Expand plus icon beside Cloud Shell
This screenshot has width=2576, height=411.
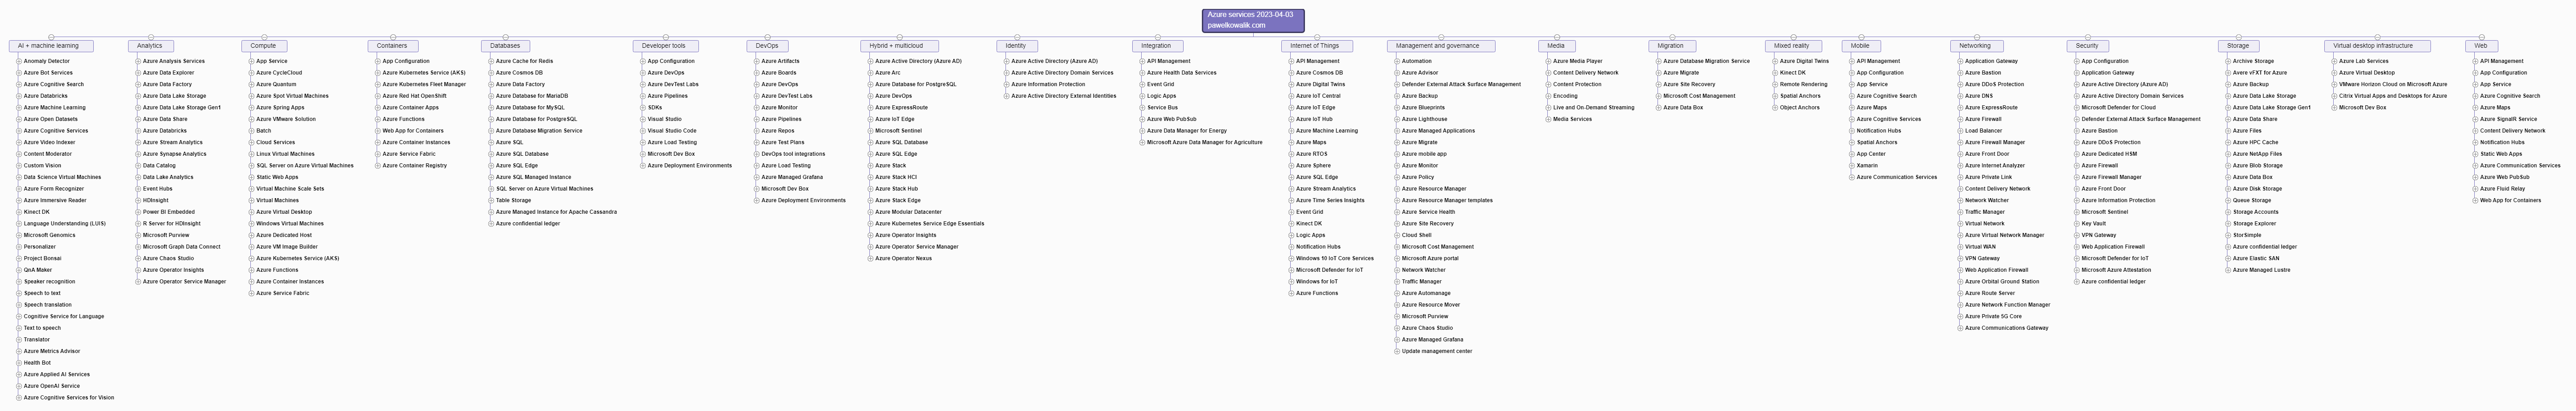coord(1397,235)
